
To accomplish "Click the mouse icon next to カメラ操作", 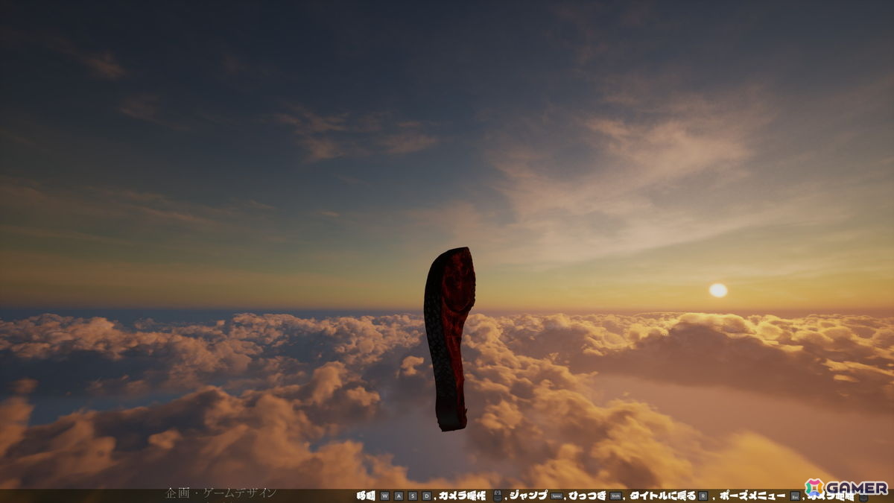I will coord(497,496).
